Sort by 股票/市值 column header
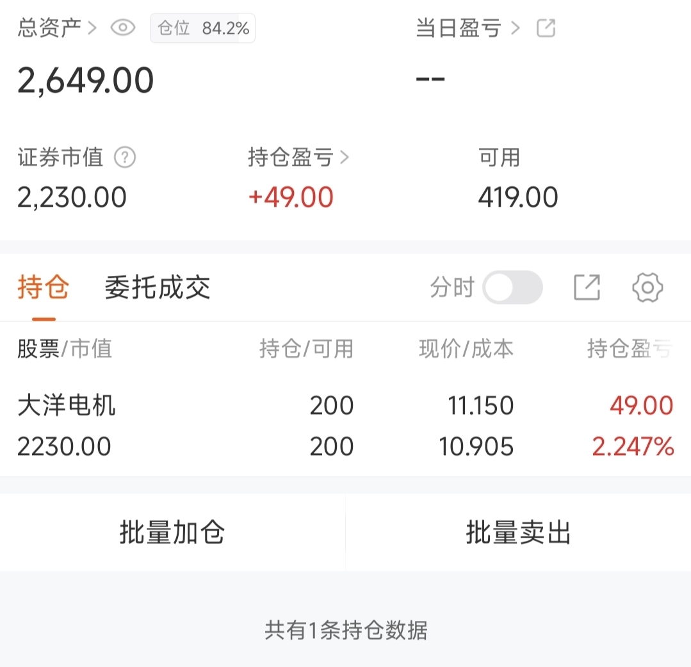 (x=65, y=349)
